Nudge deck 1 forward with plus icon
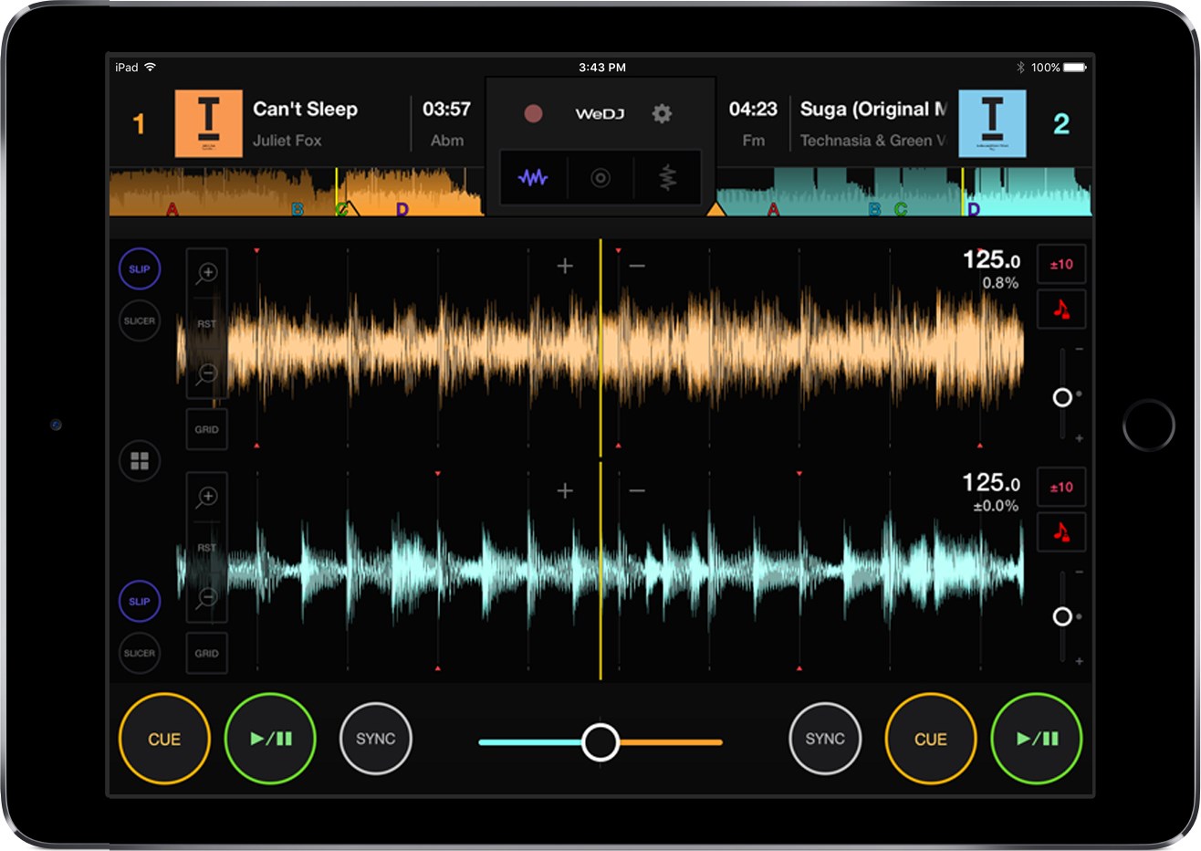The image size is (1201, 851). point(565,266)
